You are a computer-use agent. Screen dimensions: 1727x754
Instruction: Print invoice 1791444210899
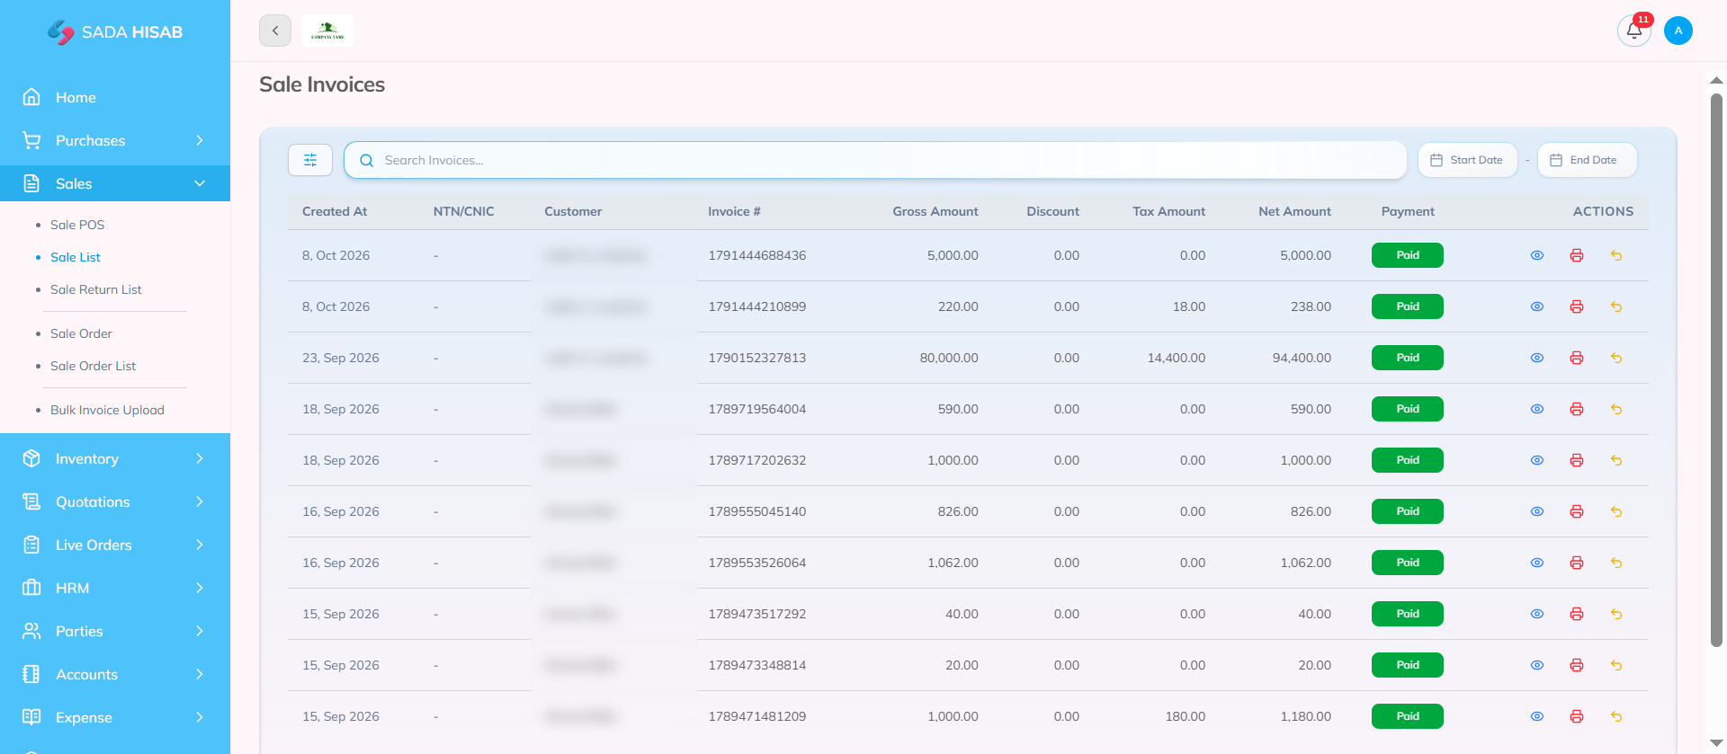tap(1577, 306)
